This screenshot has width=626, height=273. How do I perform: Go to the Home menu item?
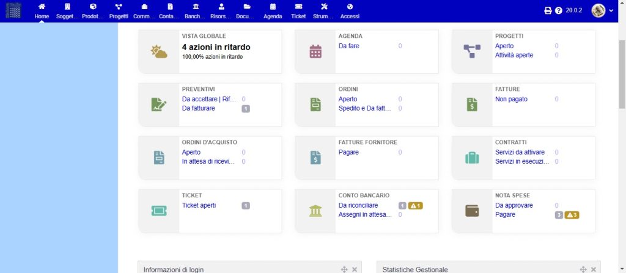(x=42, y=11)
